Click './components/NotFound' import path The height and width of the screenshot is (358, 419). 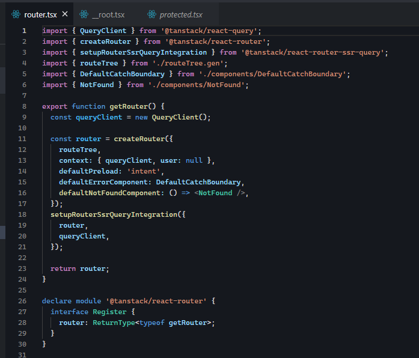[197, 85]
